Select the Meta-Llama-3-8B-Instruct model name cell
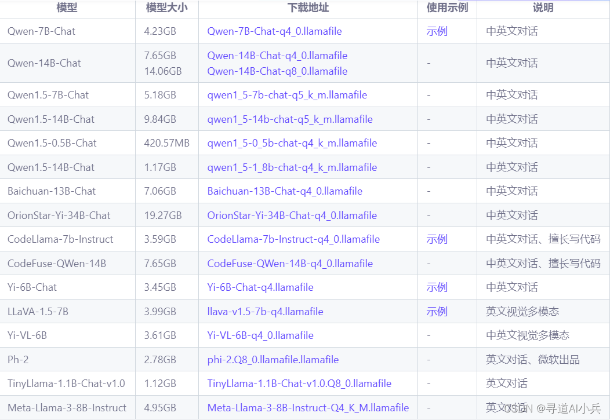This screenshot has height=420, width=610. tap(67, 408)
